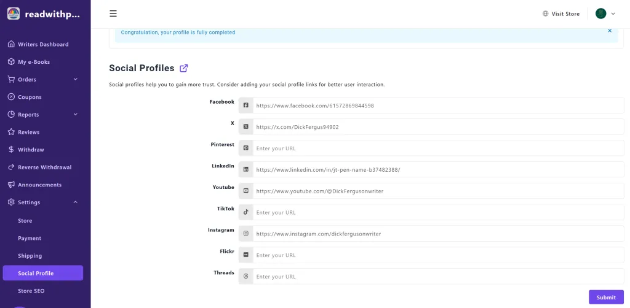The image size is (630, 308).
Task: Focus the Pinterest URL input field
Action: [x=438, y=148]
